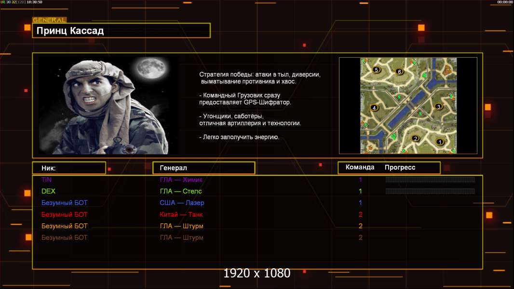Click TiN's loading progress bar
Screen dimensions: 514x289
(430, 180)
